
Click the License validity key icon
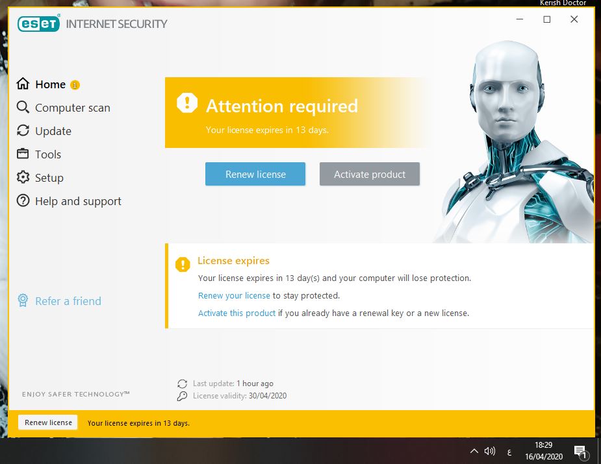tap(183, 396)
